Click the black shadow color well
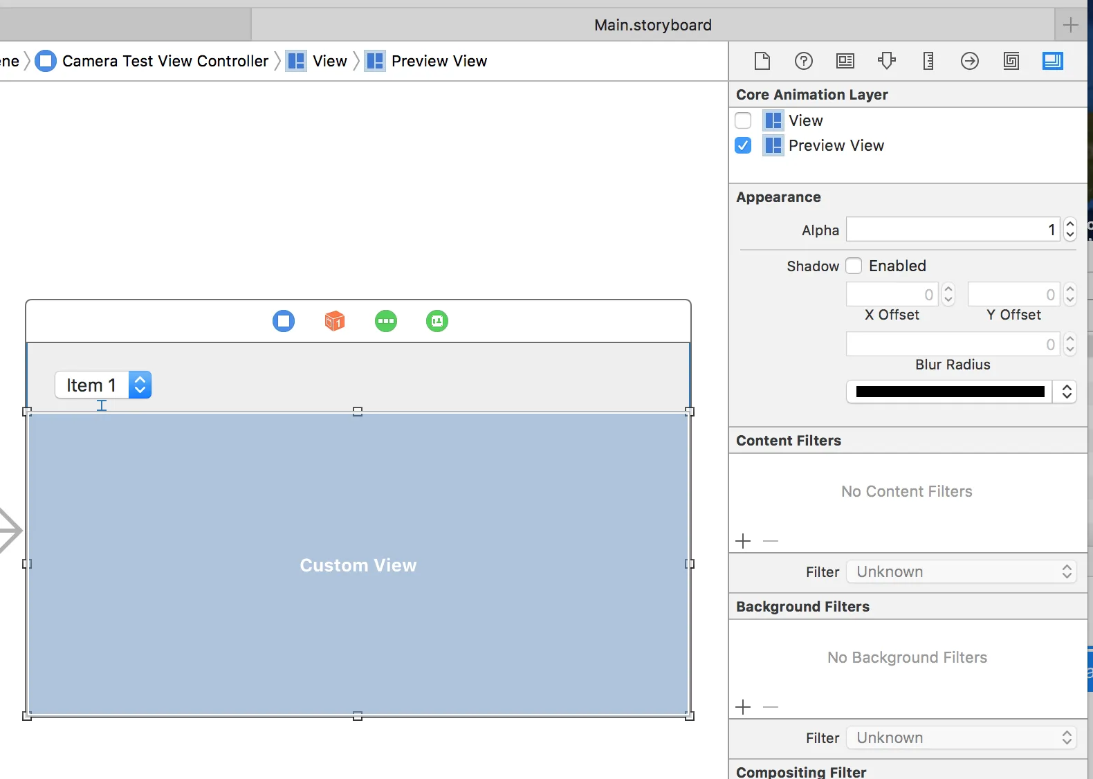Image resolution: width=1093 pixels, height=779 pixels. tap(950, 392)
